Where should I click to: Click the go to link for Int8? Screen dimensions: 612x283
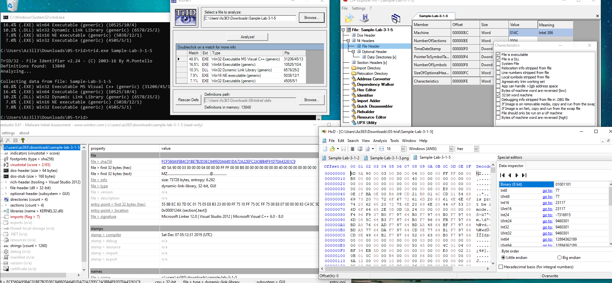tap(547, 190)
